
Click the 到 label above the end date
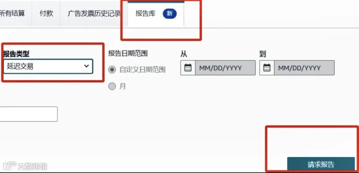(262, 54)
